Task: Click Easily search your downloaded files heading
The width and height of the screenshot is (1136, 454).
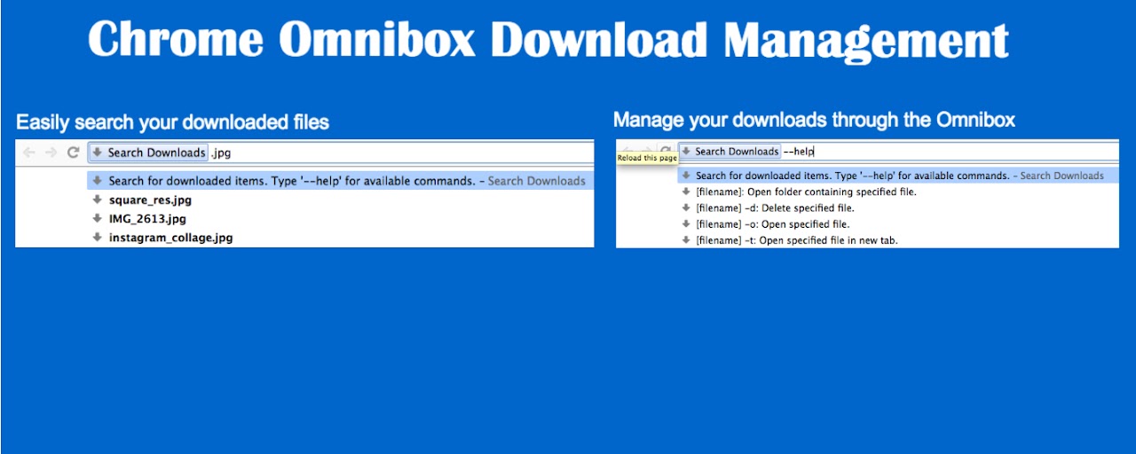Action: pyautogui.click(x=172, y=122)
